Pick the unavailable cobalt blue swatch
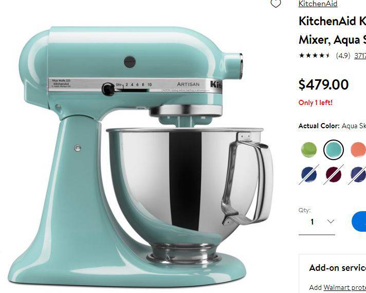Image resolution: width=366 pixels, height=293 pixels. click(309, 175)
